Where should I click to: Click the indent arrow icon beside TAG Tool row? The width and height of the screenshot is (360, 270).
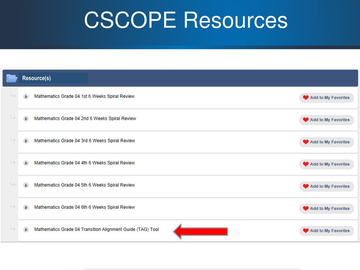(13, 228)
